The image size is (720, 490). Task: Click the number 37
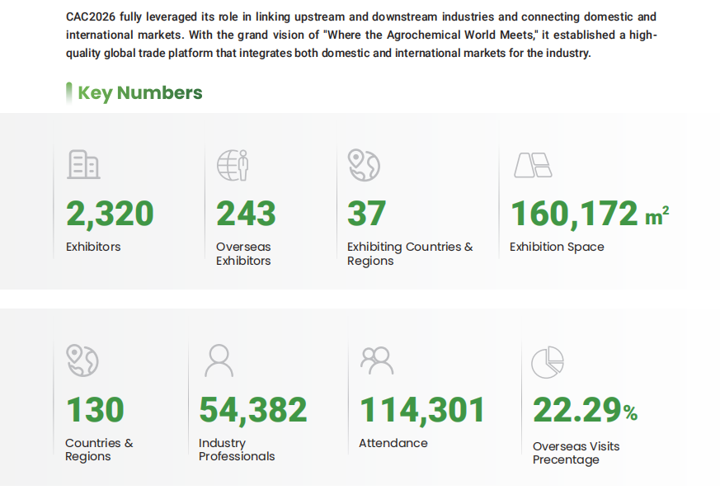click(366, 214)
